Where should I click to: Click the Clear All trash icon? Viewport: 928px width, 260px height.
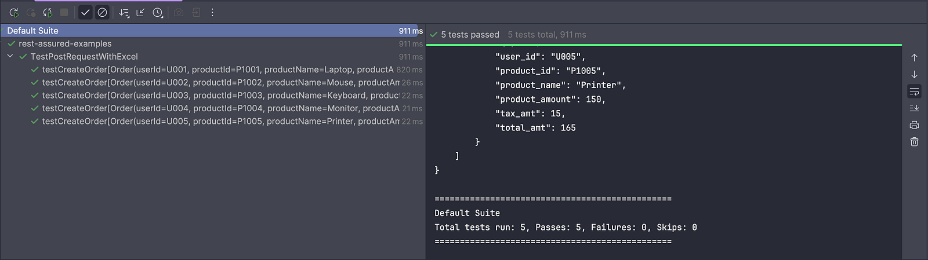click(x=914, y=142)
